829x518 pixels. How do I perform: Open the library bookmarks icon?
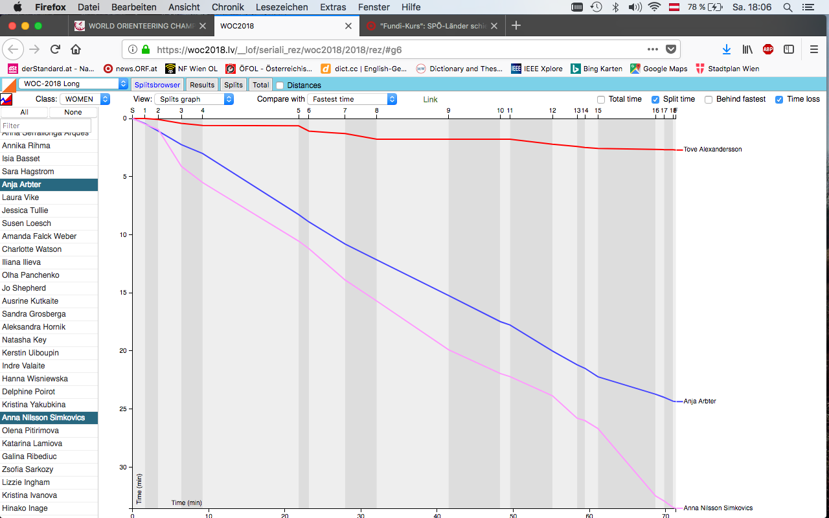[x=747, y=49]
